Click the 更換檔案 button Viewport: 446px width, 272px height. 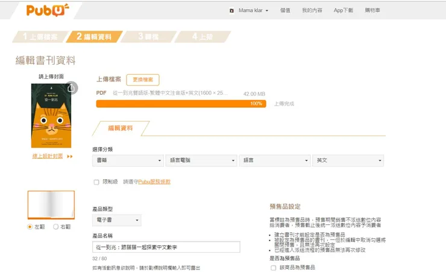(143, 80)
